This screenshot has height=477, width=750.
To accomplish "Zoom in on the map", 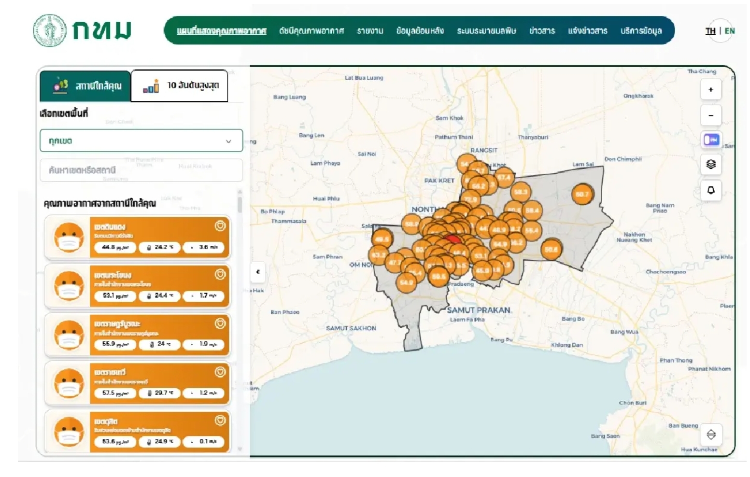I will click(x=710, y=90).
